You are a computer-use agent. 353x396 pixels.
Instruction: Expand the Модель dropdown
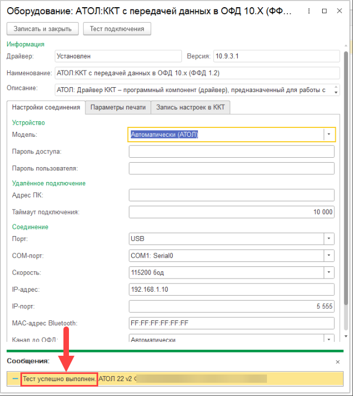pos(329,135)
